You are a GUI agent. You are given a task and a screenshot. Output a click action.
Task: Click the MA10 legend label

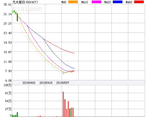click(x=85, y=2)
